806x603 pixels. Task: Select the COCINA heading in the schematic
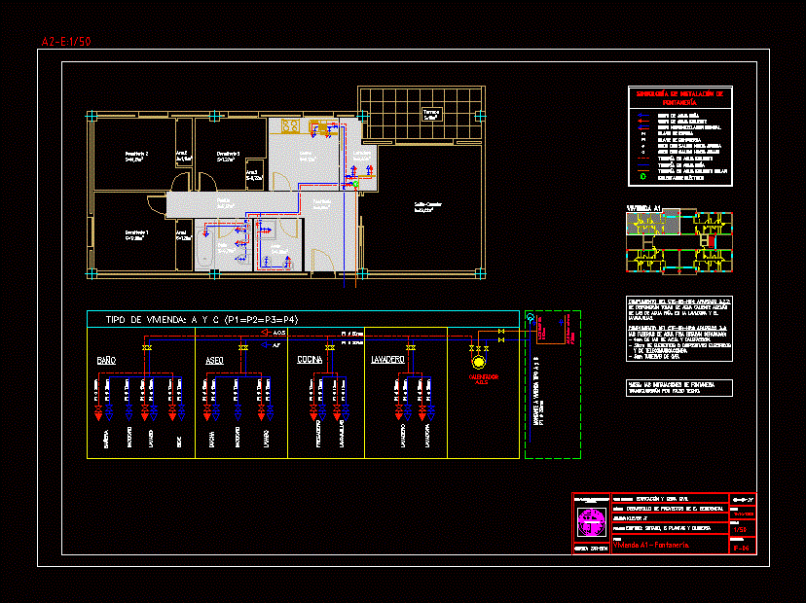311,361
